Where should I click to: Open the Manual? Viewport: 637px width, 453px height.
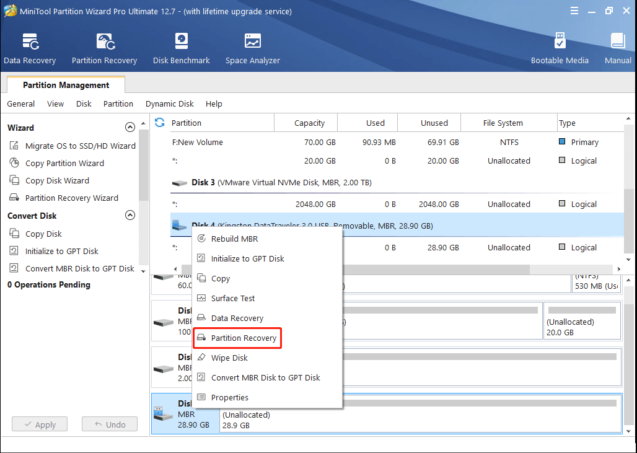point(618,49)
